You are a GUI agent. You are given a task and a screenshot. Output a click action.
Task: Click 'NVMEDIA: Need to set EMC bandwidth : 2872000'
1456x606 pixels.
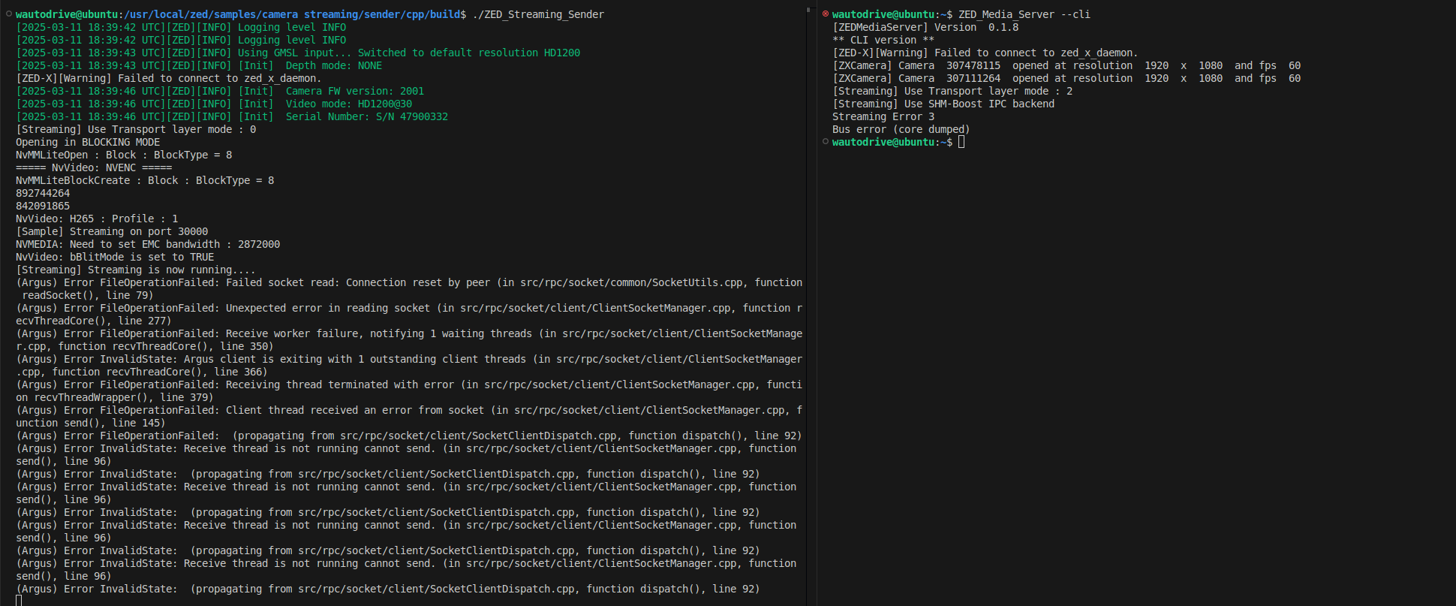(x=148, y=244)
